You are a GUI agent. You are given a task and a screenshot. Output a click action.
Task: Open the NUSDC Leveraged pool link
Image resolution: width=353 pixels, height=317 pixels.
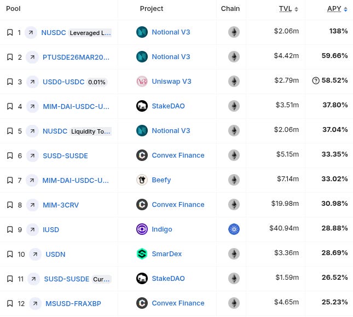click(54, 33)
